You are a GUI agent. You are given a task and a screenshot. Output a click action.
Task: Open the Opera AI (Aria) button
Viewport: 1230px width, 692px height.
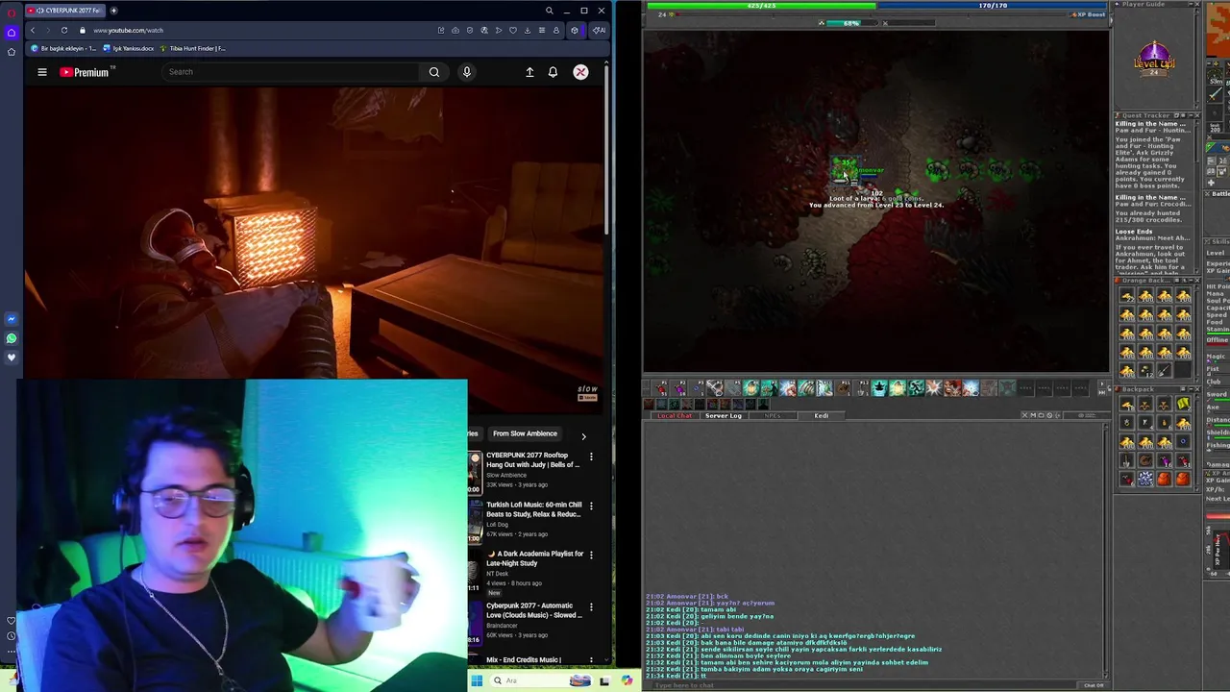[x=599, y=30]
